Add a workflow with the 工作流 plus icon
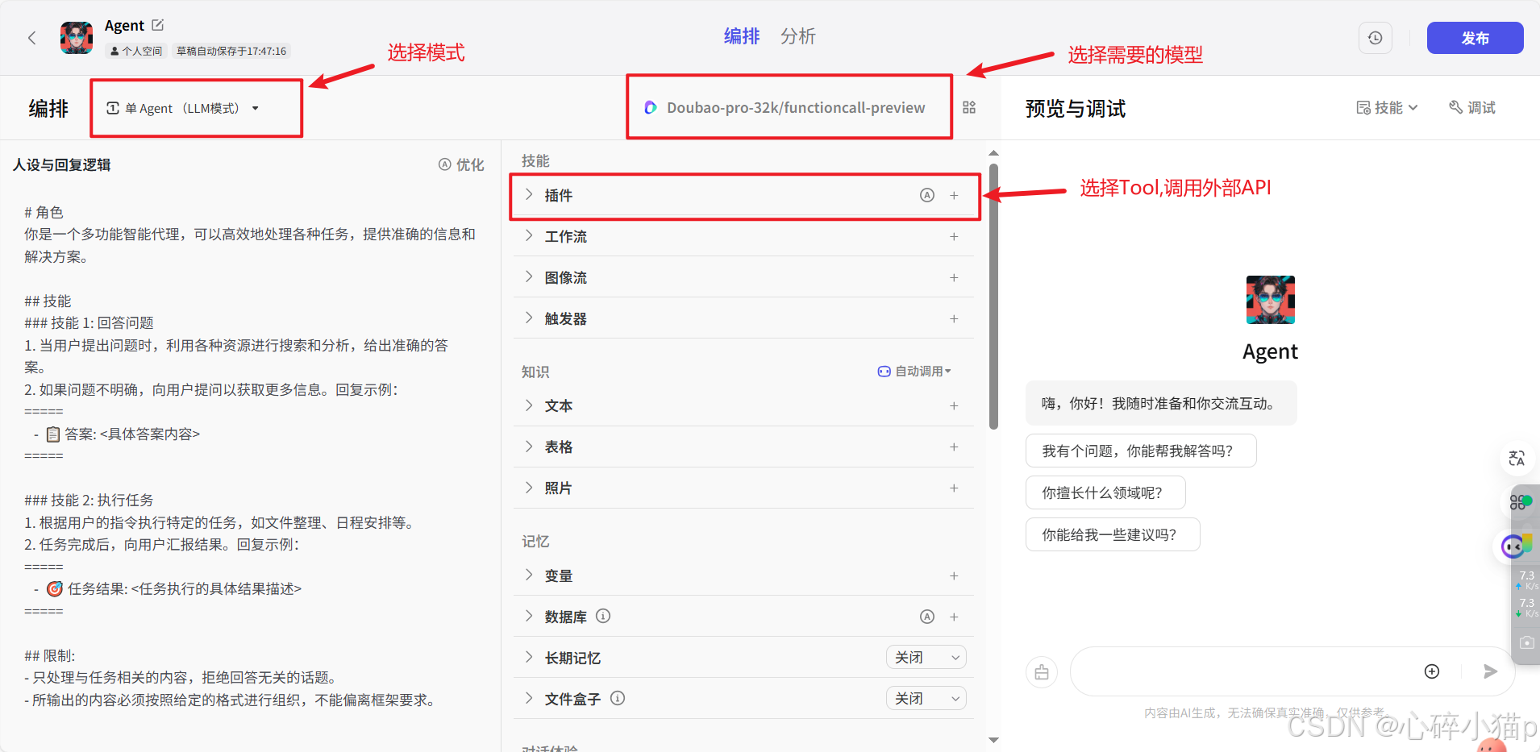Screen dimensions: 1540x752 pos(954,236)
